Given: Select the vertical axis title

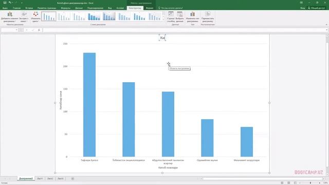Looking at the screenshot, I should 61,100.
